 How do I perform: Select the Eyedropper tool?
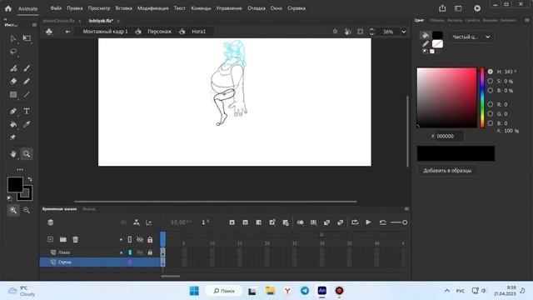pyautogui.click(x=27, y=124)
